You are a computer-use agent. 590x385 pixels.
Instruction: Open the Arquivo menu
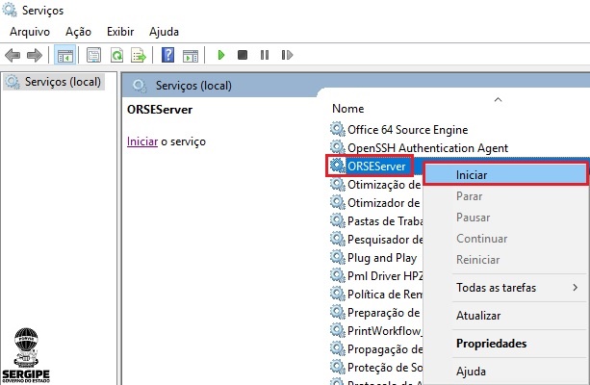tap(30, 32)
